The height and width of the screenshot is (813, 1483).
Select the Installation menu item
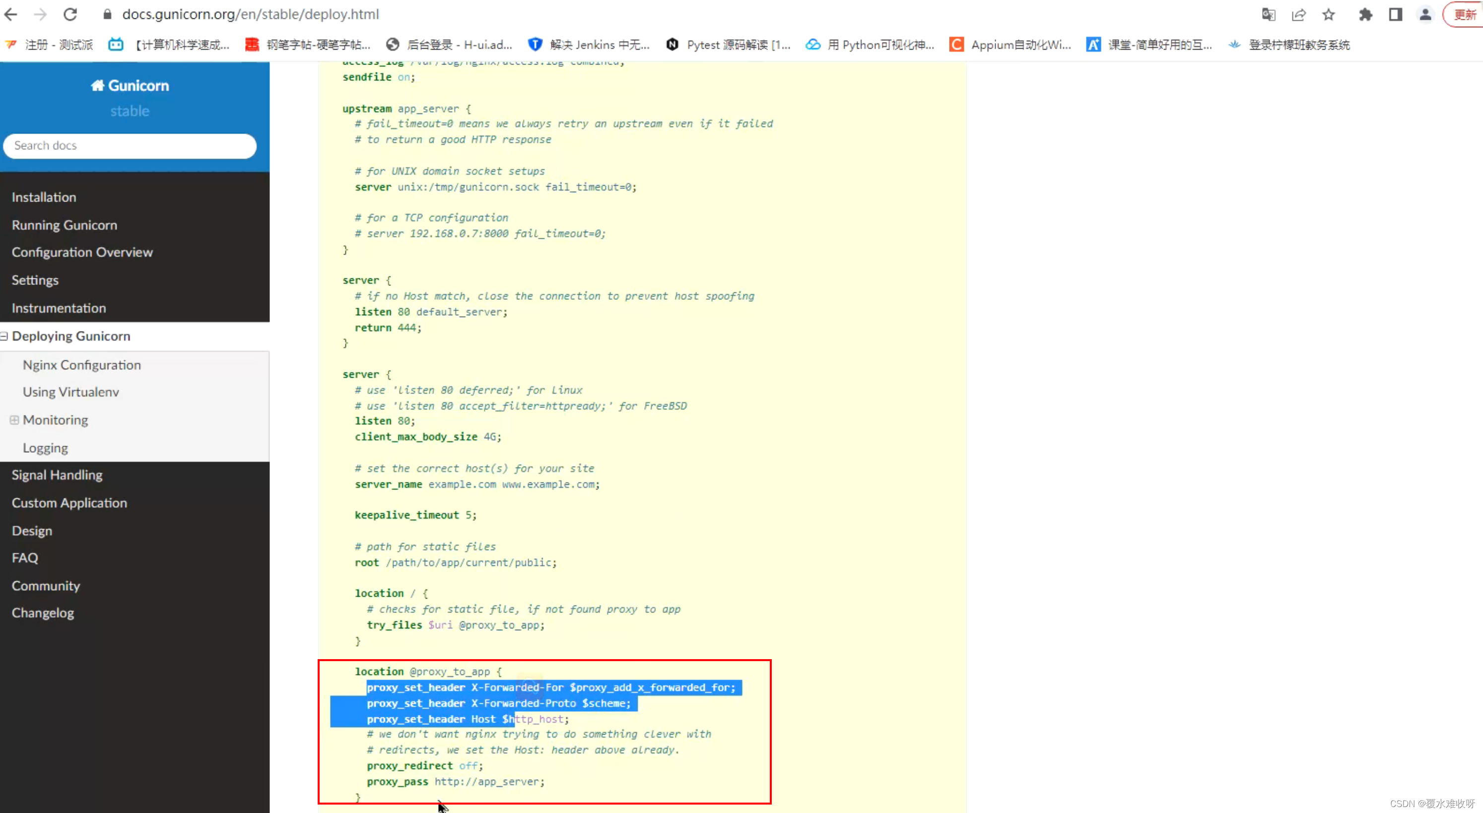(x=43, y=196)
